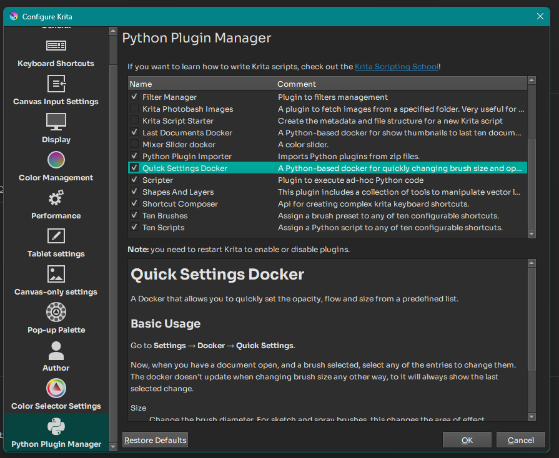The width and height of the screenshot is (559, 458).
Task: Confirm settings with the OK button
Action: (x=467, y=440)
